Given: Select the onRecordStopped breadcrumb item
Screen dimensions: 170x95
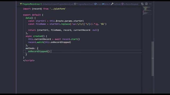Looking at the screenshot, I should (130, 4).
